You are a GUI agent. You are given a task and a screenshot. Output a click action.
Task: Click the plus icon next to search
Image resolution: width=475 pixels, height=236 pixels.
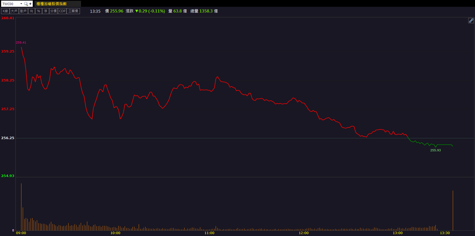pyautogui.click(x=30, y=4)
